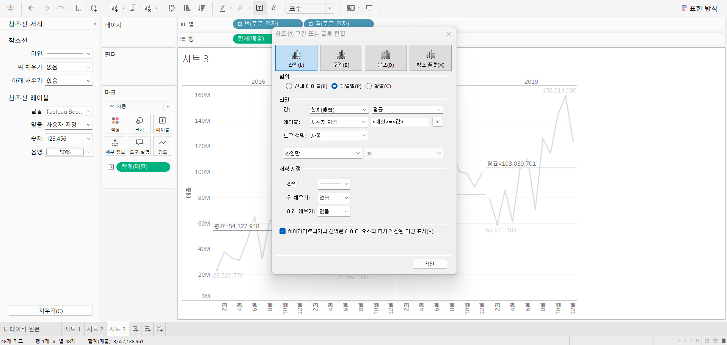The height and width of the screenshot is (345, 727).
Task: Open the Path (경로) marks card
Action: [x=163, y=146]
